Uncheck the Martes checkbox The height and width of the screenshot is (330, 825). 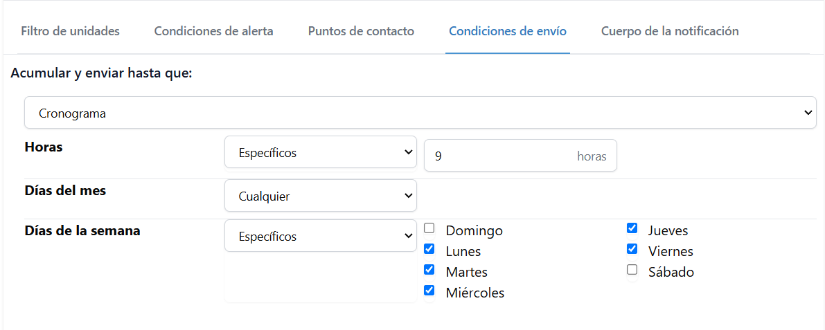[429, 270]
